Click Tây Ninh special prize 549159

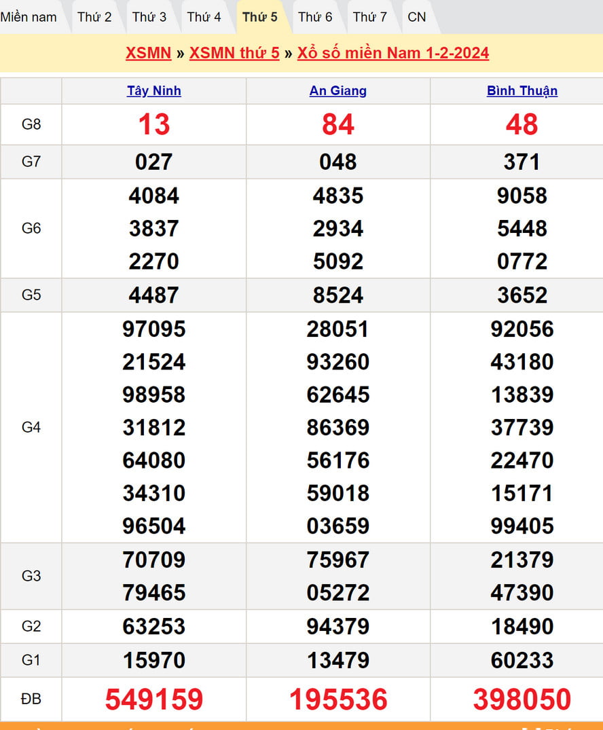(154, 699)
